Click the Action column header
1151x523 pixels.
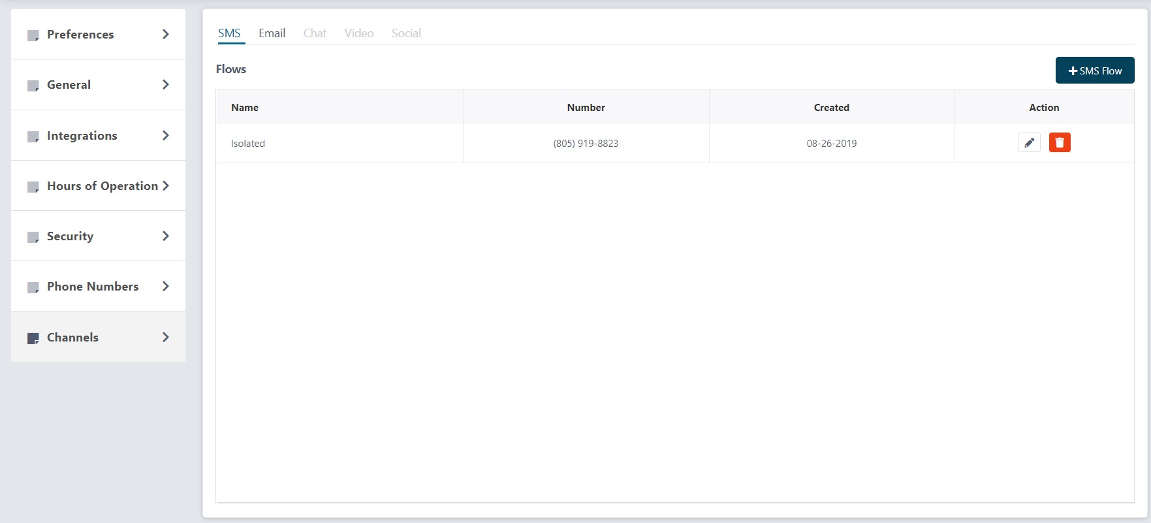(x=1044, y=108)
